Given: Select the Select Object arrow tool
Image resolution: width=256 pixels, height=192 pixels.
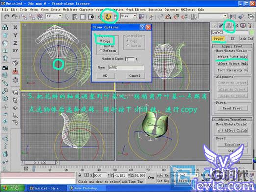Looking at the screenshot, I should 67,17.
